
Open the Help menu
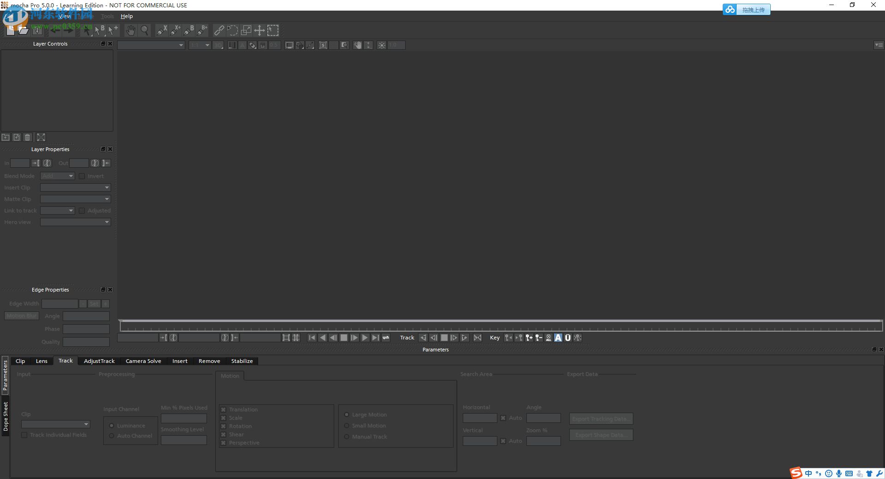click(x=126, y=16)
